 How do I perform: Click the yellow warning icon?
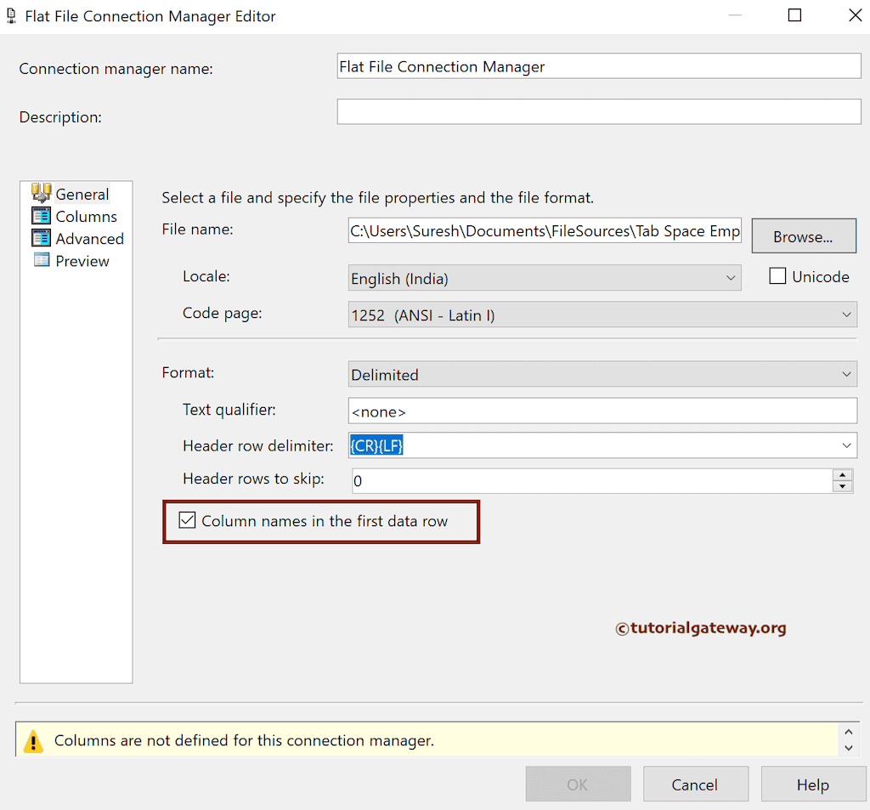pos(33,741)
